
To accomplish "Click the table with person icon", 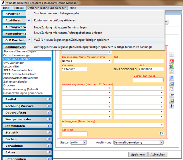I will click(x=172, y=100).
